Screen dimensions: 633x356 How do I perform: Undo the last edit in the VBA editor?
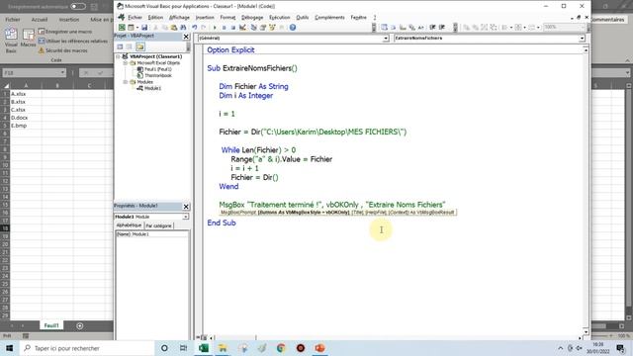click(195, 28)
